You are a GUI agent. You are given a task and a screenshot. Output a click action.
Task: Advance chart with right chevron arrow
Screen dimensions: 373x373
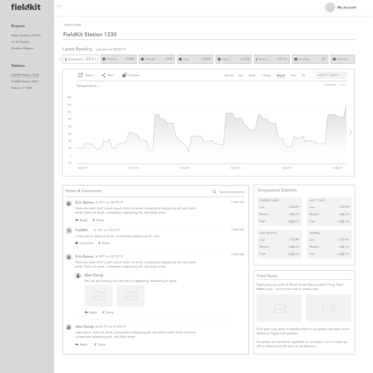point(350,132)
